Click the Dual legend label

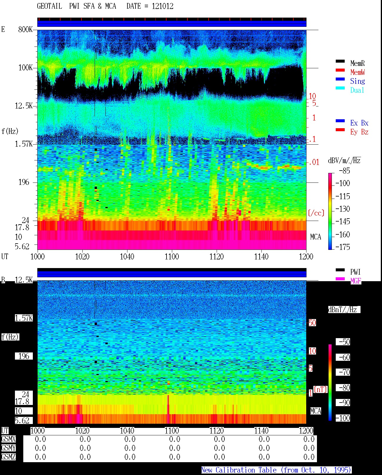click(x=358, y=90)
